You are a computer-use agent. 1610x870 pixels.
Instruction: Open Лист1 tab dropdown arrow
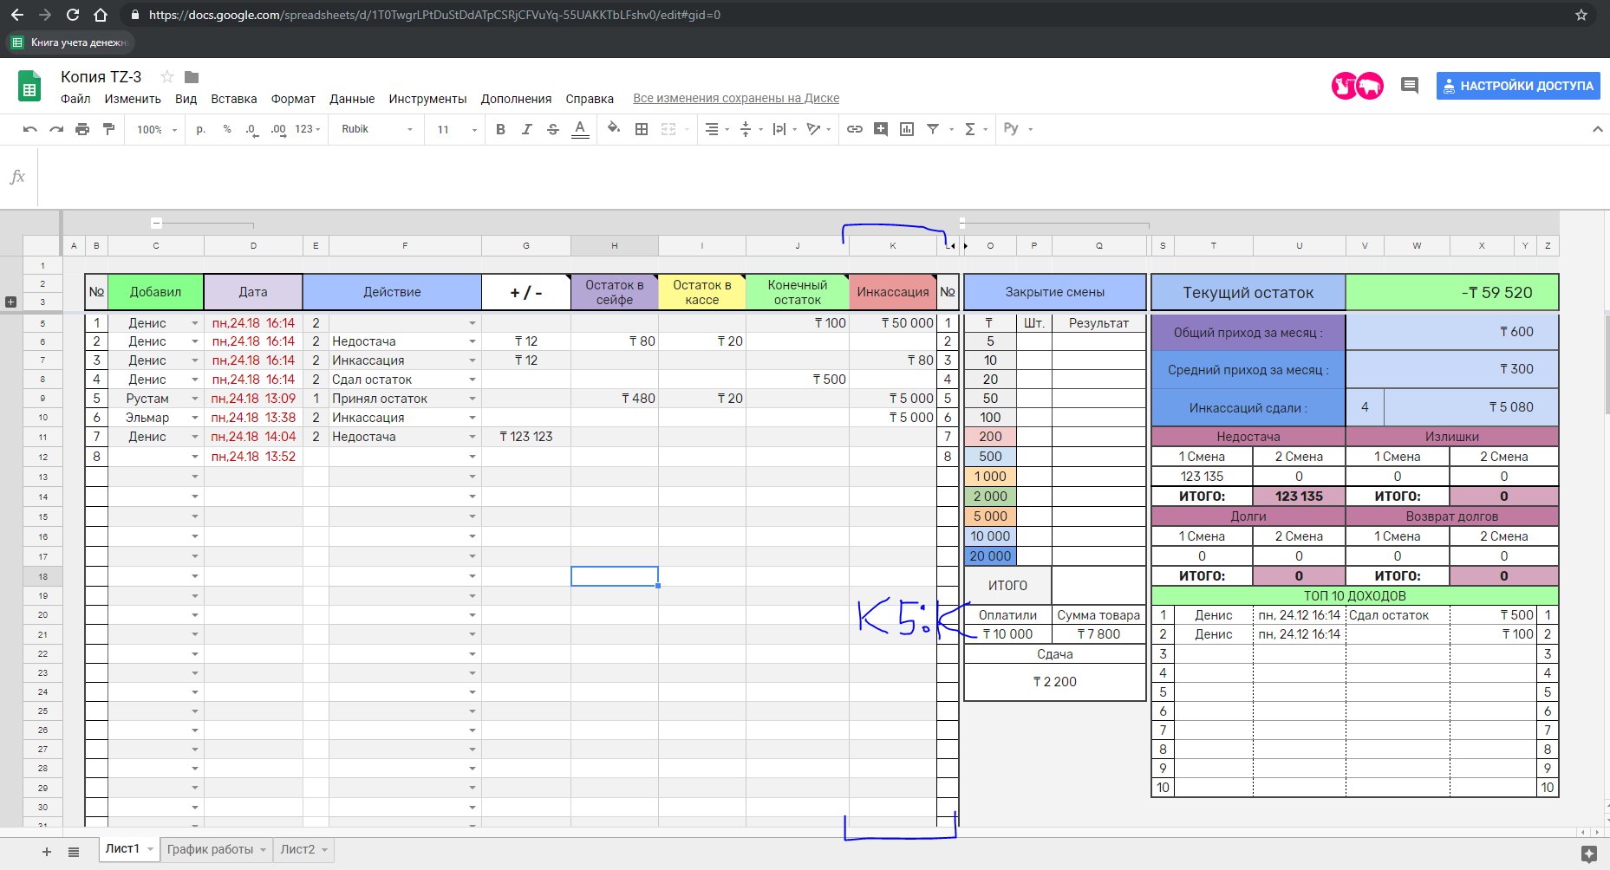tap(150, 849)
